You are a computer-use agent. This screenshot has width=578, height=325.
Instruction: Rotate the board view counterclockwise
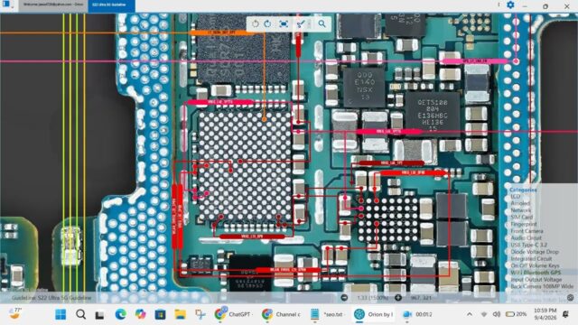tap(255, 24)
